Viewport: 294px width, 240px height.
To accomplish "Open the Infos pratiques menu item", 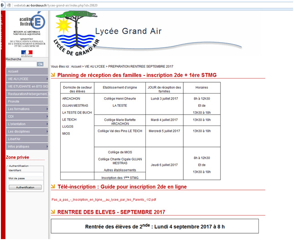I will click(27, 146).
